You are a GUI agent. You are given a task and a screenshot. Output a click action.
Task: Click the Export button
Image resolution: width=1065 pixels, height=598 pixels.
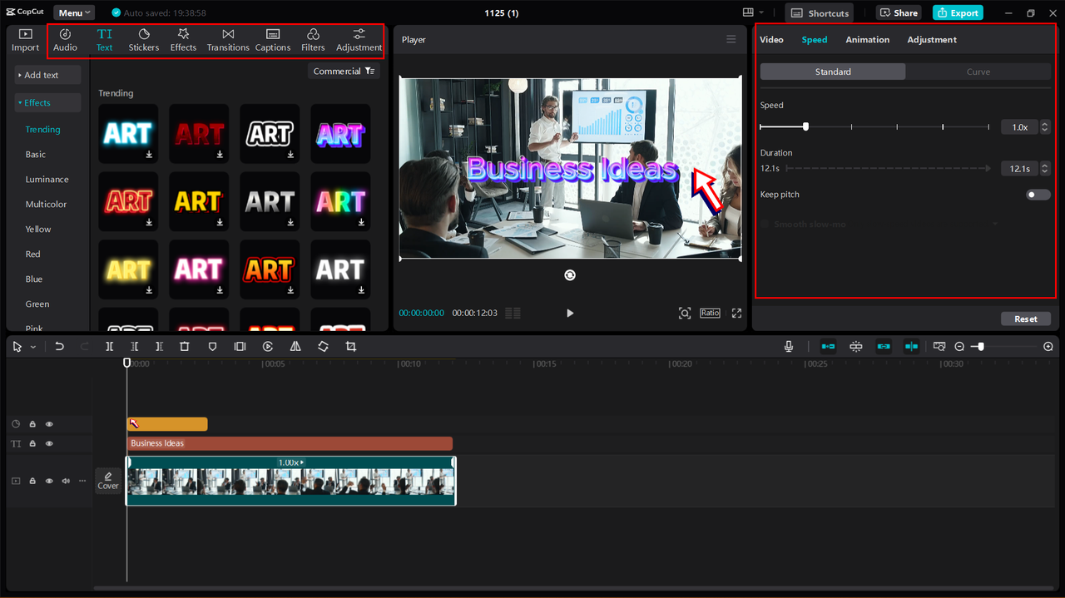(958, 12)
